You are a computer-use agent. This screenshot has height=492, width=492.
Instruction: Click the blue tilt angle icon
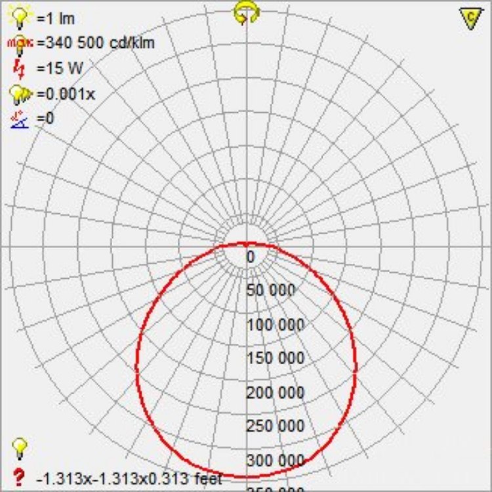point(20,119)
